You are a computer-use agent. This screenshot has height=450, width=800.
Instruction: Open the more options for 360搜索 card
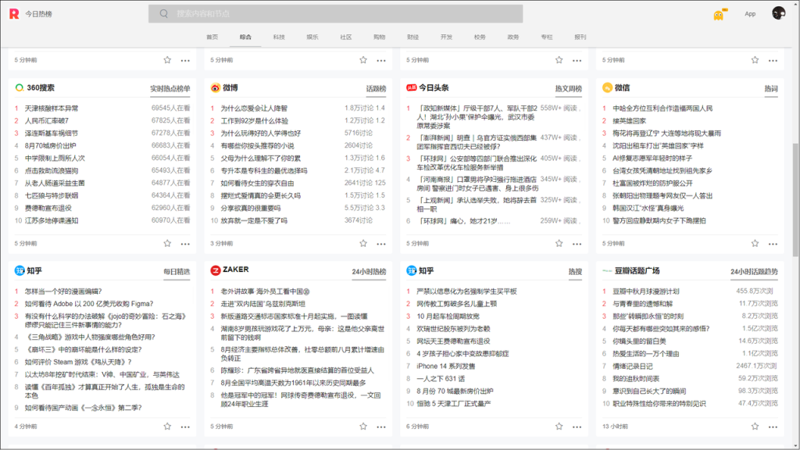coord(185,244)
